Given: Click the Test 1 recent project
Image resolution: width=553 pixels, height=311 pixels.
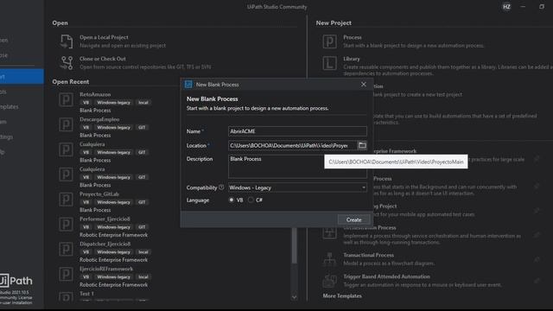Looking at the screenshot, I should coord(86,294).
